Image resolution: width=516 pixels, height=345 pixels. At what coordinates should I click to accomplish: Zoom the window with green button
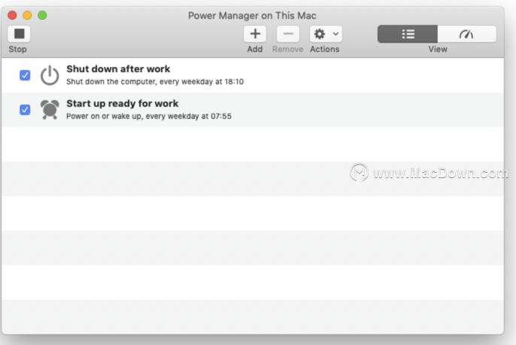pyautogui.click(x=42, y=15)
